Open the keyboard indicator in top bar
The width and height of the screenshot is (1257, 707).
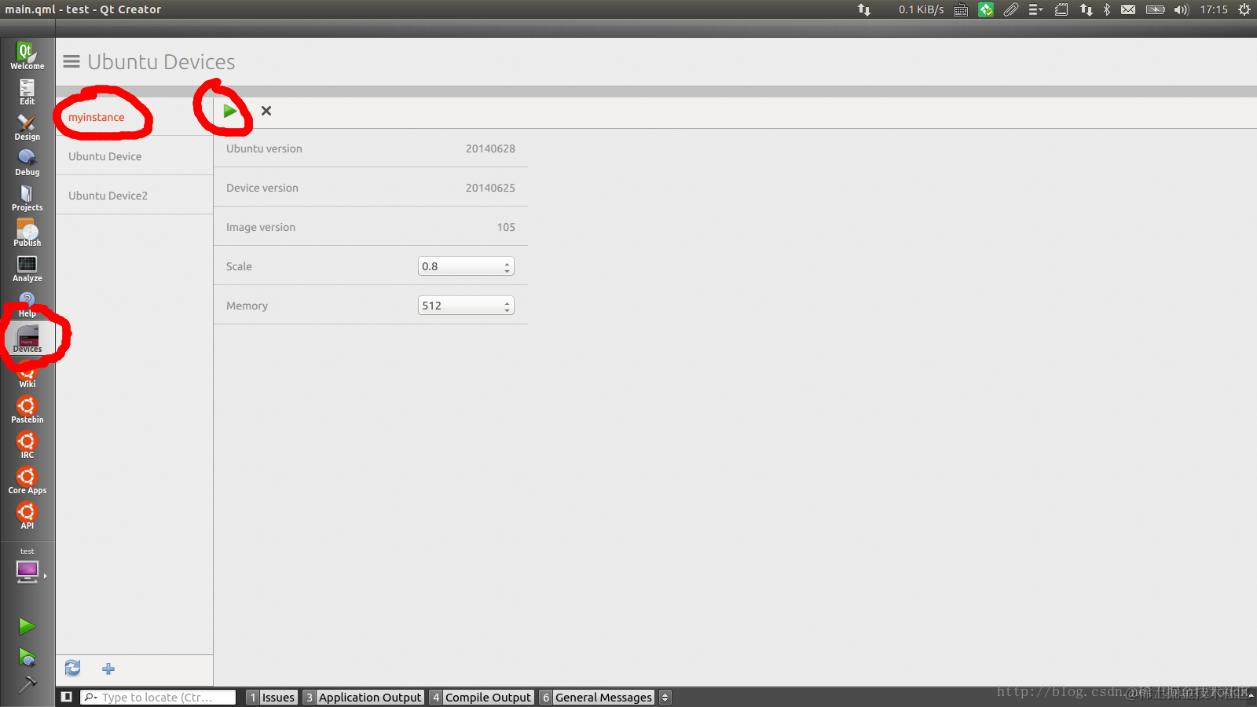point(961,9)
